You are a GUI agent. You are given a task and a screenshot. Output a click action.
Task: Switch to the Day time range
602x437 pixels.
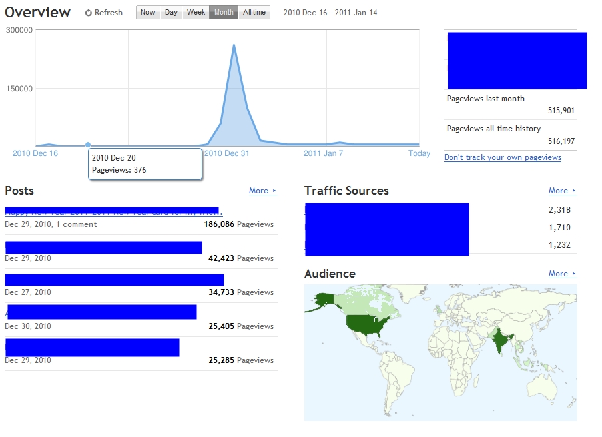[171, 12]
